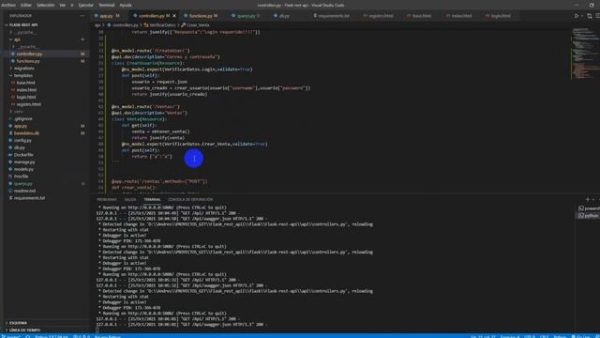Image resolution: width=600 pixels, height=338 pixels.
Task: Switch to the index.html editor tab
Action: click(461, 16)
